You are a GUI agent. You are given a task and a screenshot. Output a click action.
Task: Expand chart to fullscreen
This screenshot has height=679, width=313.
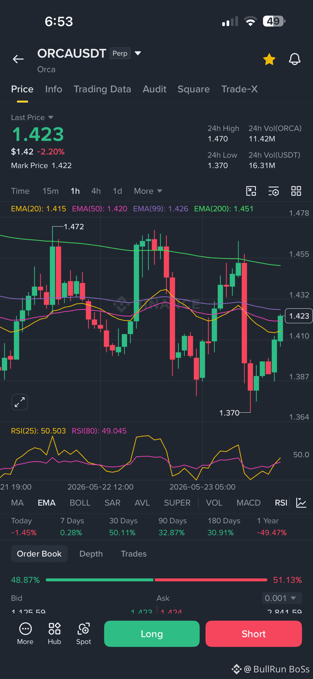20,402
